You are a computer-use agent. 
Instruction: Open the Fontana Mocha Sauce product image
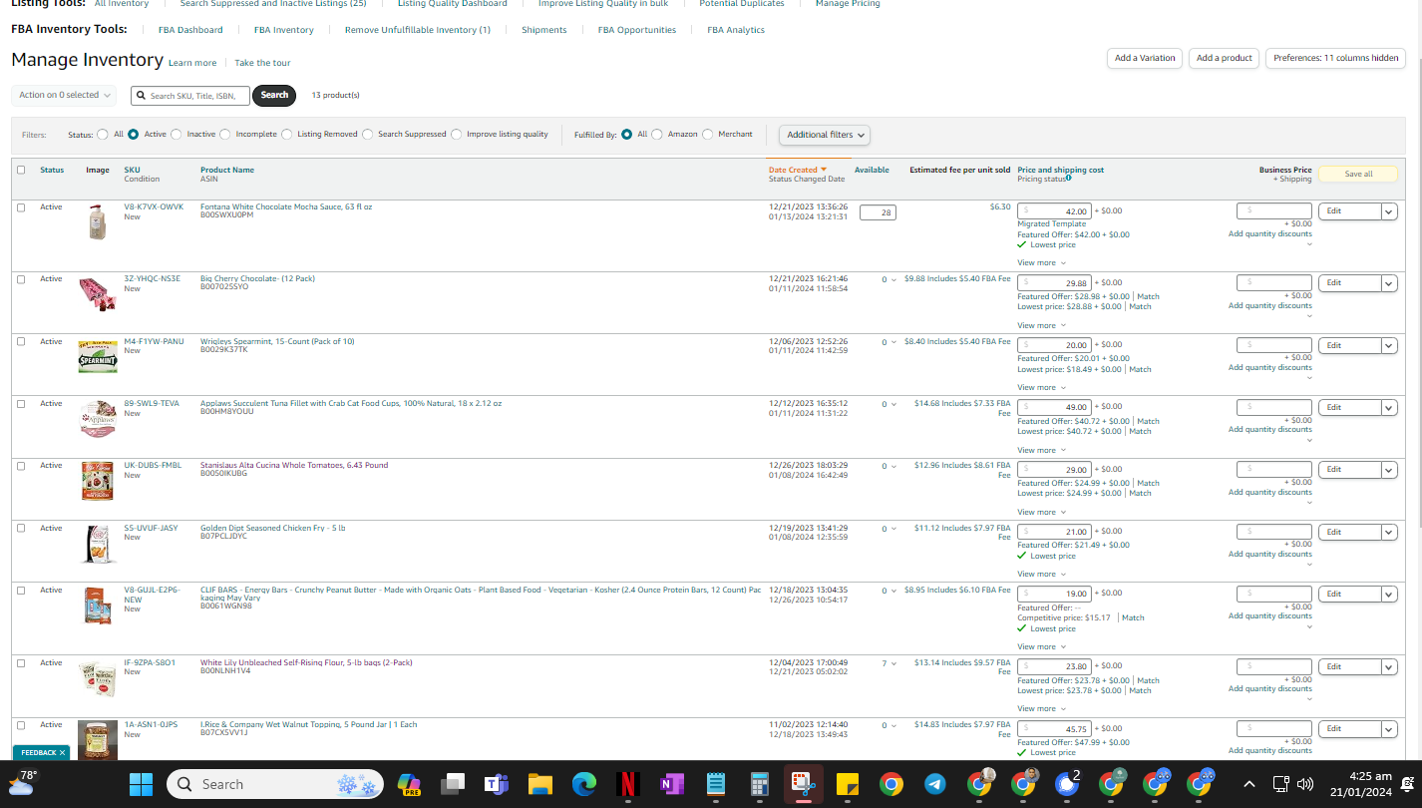(97, 221)
